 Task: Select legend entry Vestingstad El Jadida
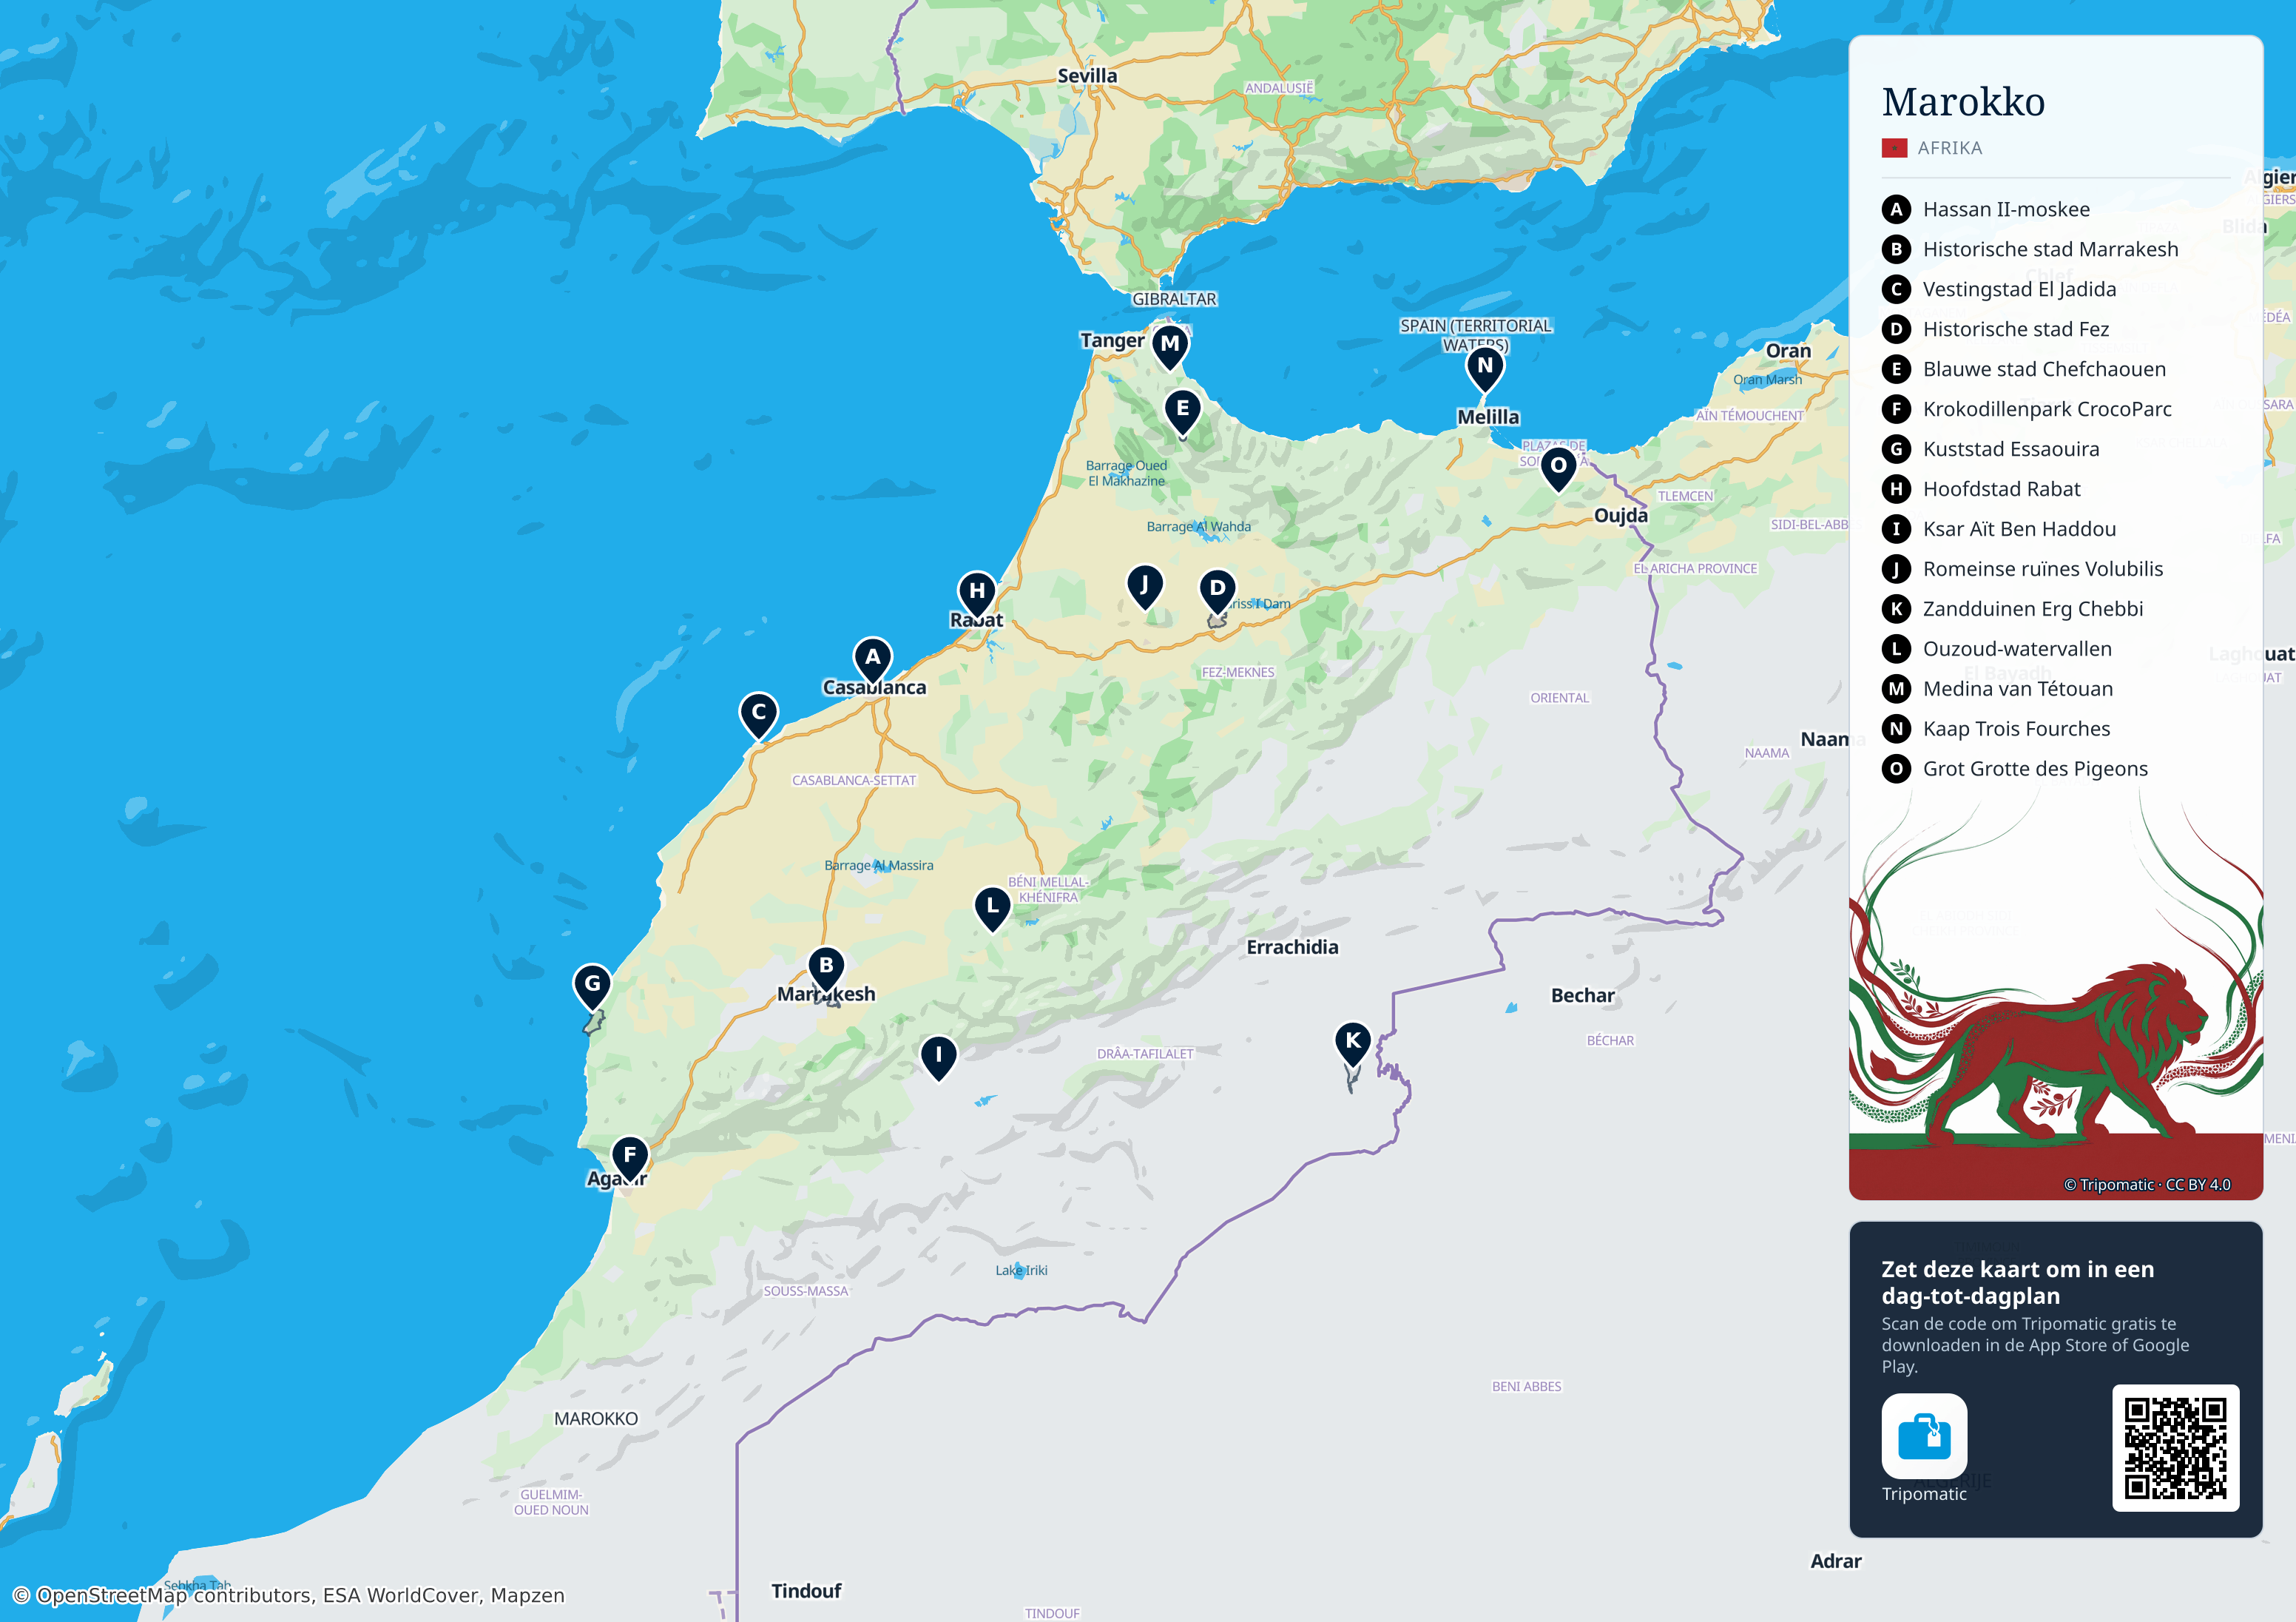point(2019,289)
